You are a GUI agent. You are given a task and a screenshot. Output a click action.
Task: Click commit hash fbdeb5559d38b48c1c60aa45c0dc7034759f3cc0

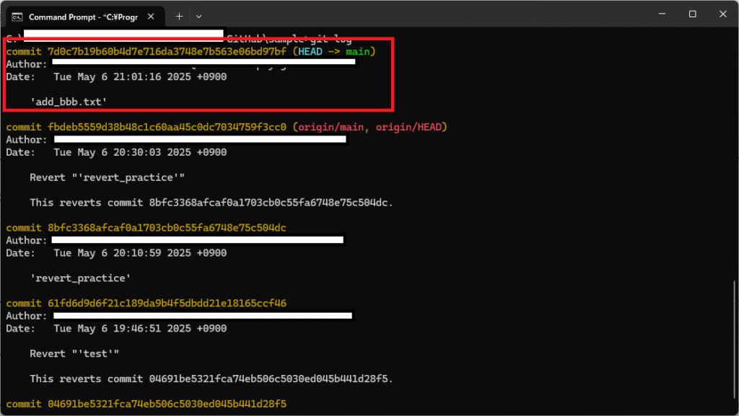167,127
